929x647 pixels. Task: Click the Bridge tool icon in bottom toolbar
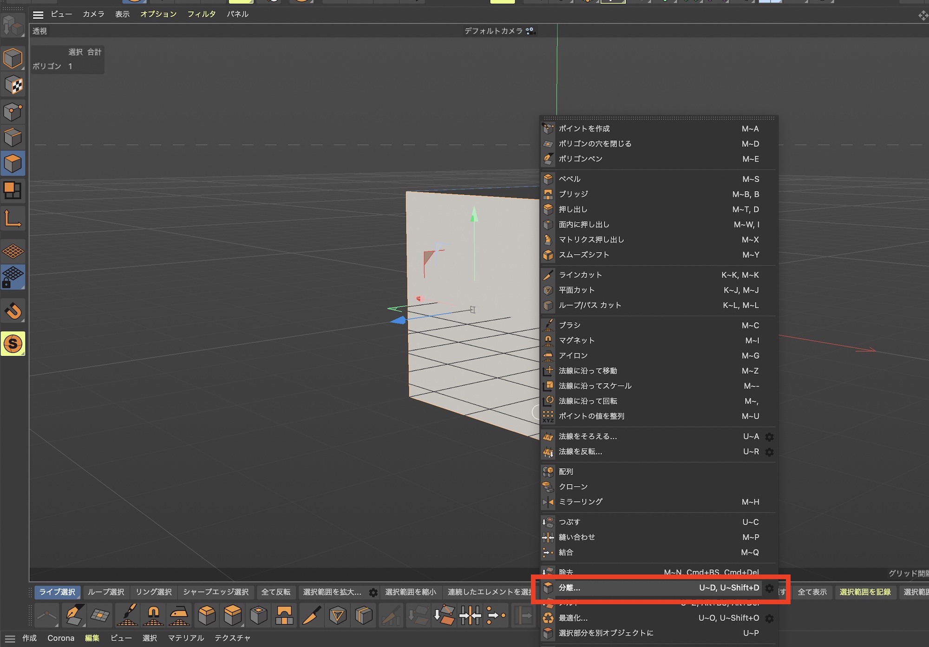click(284, 615)
